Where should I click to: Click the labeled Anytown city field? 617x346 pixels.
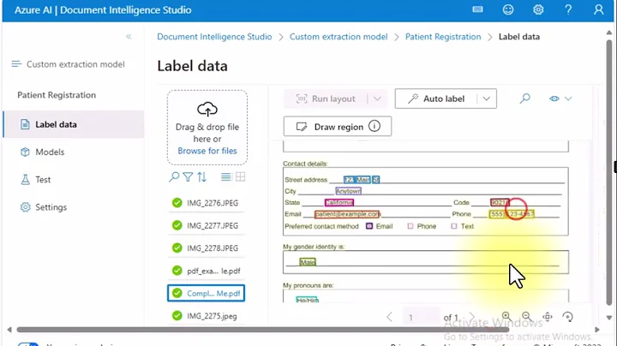pyautogui.click(x=348, y=191)
